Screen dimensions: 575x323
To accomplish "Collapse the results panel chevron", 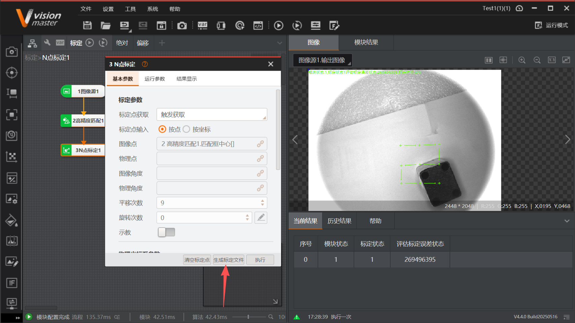I will [567, 221].
